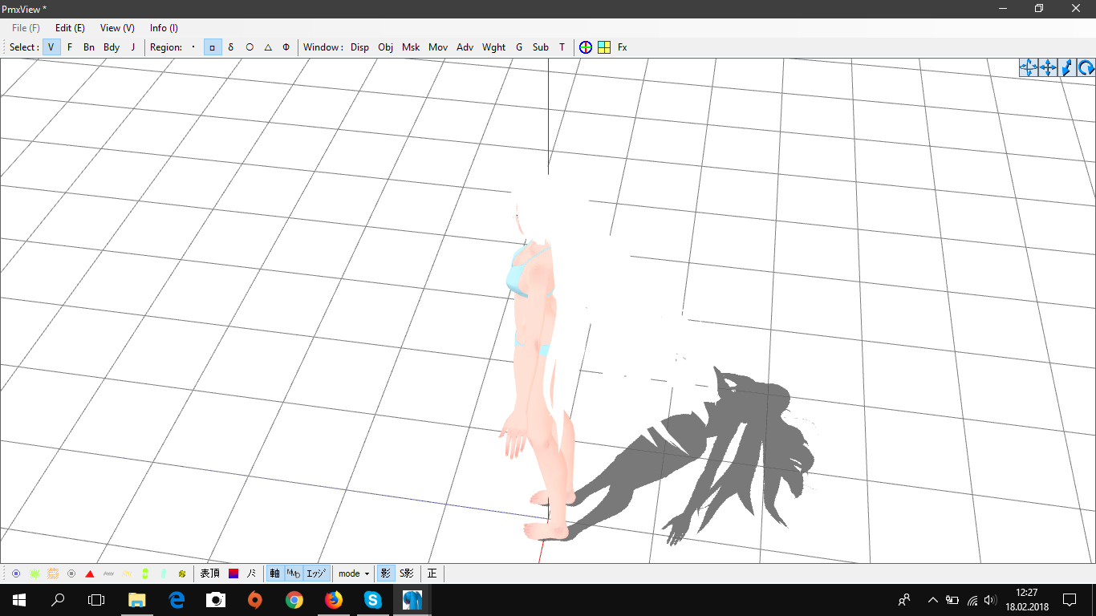The width and height of the screenshot is (1096, 616).
Task: Click the red-blue gradient color square
Action: pos(233,573)
